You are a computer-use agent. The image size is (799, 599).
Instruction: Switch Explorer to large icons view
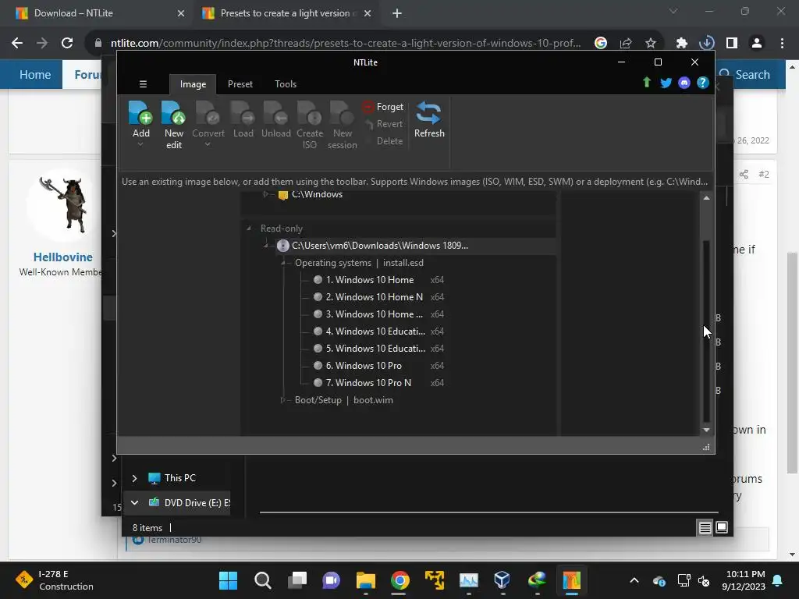(x=722, y=527)
